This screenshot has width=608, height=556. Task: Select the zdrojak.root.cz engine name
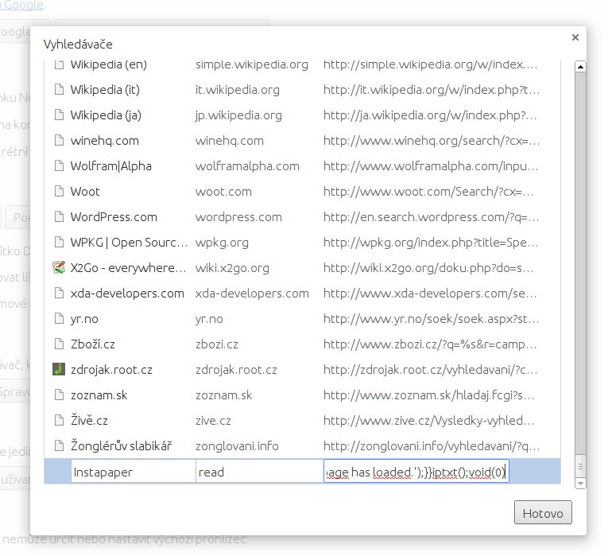click(x=111, y=370)
